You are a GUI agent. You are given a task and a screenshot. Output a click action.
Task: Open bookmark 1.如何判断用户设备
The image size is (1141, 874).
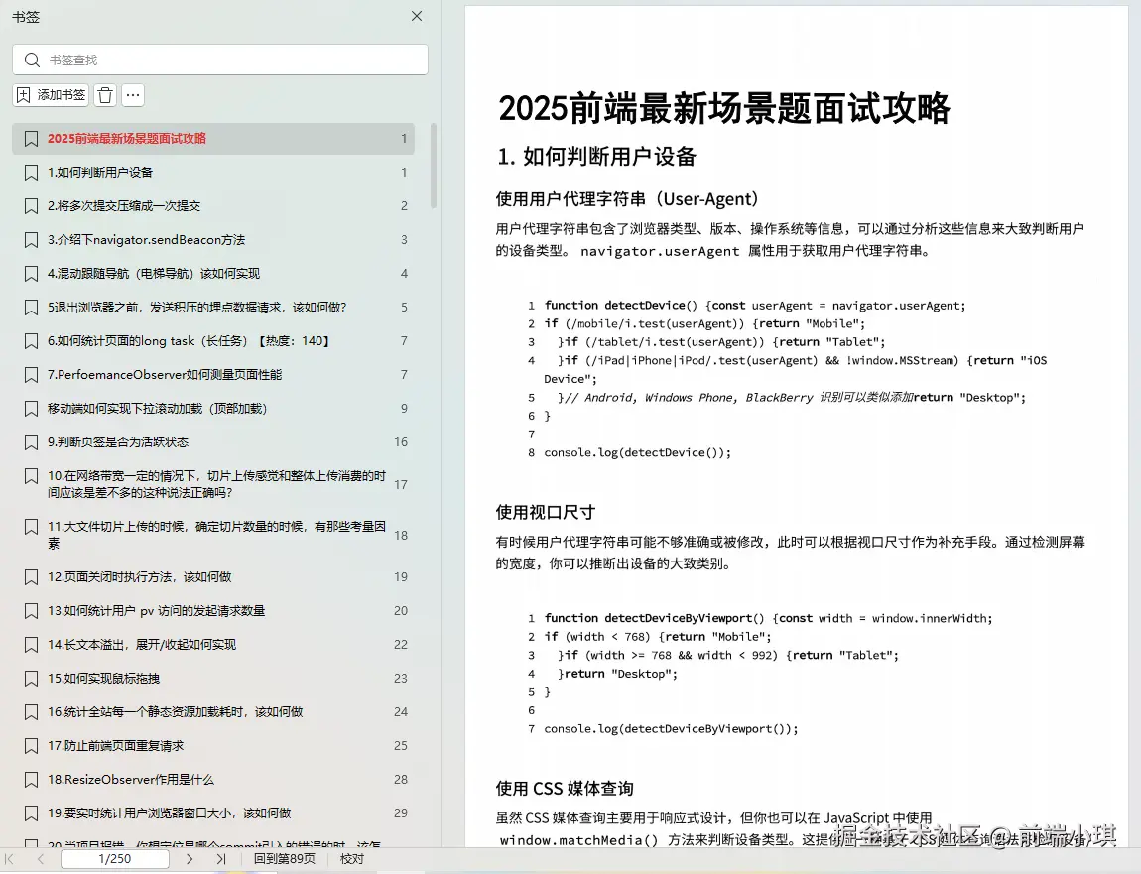(213, 173)
